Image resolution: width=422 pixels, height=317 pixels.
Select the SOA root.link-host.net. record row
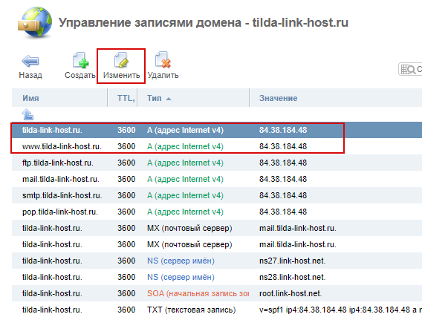pos(217,293)
